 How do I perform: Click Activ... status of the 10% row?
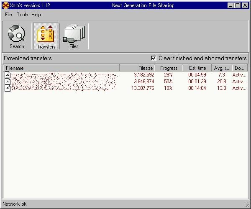239,88
